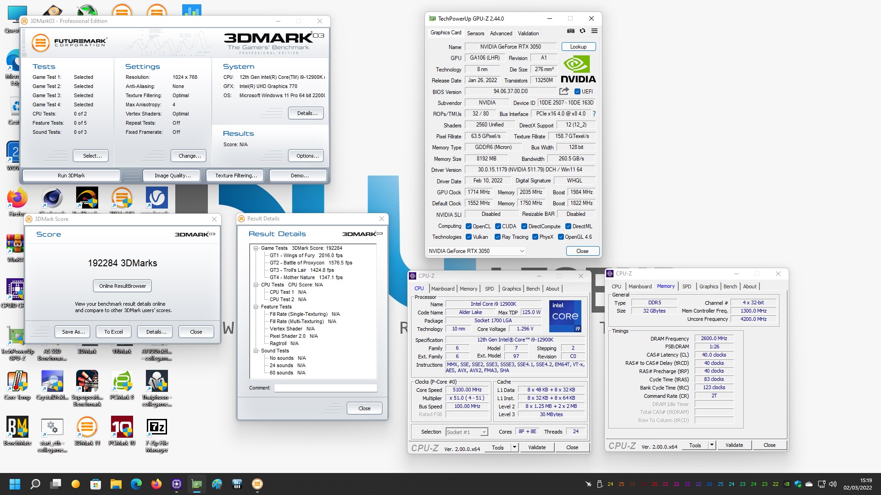The width and height of the screenshot is (881, 495).
Task: Toggle the Vulkan checkbox
Action: [x=468, y=237]
